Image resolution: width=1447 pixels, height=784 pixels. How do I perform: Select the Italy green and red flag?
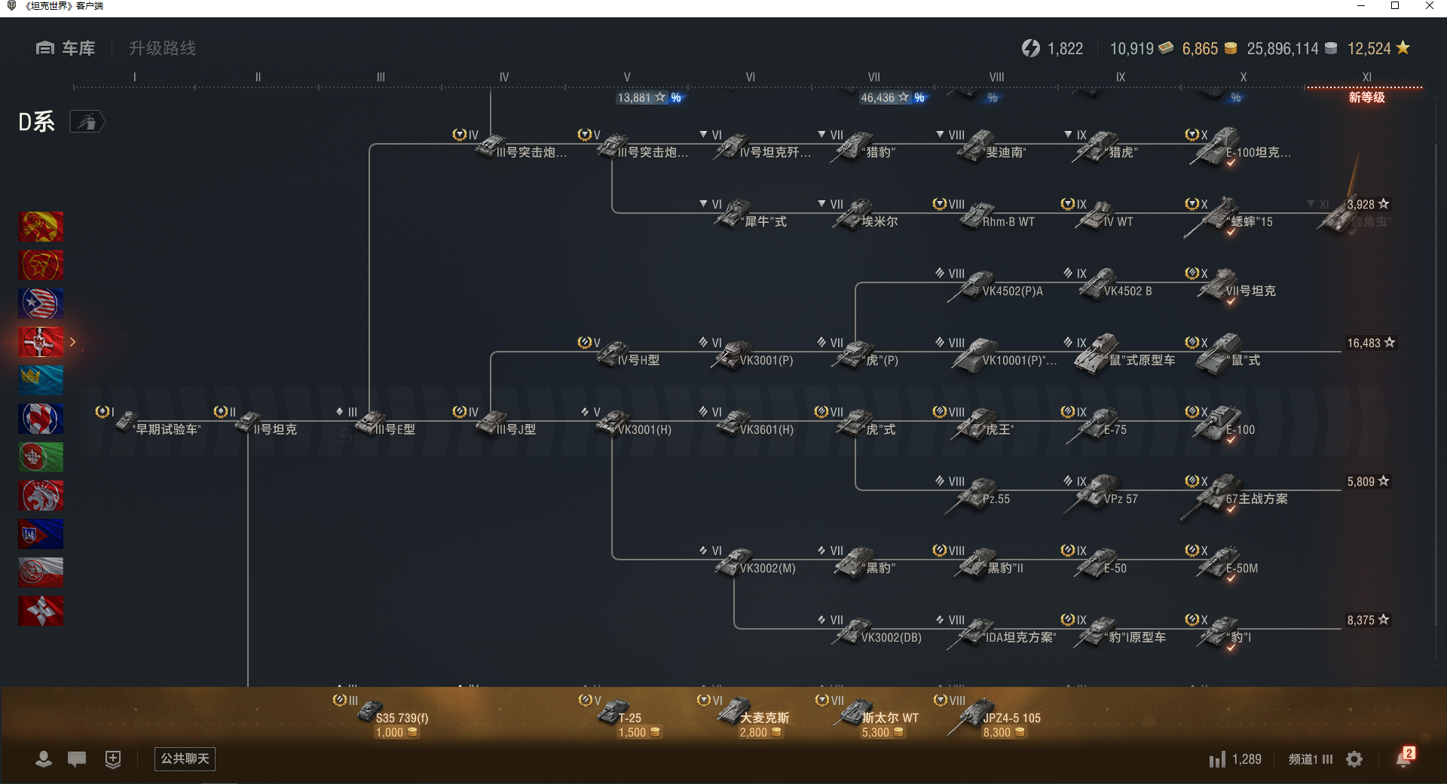point(41,457)
